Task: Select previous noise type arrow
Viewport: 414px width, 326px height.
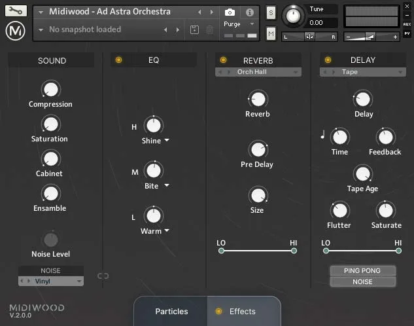Action: (x=22, y=281)
